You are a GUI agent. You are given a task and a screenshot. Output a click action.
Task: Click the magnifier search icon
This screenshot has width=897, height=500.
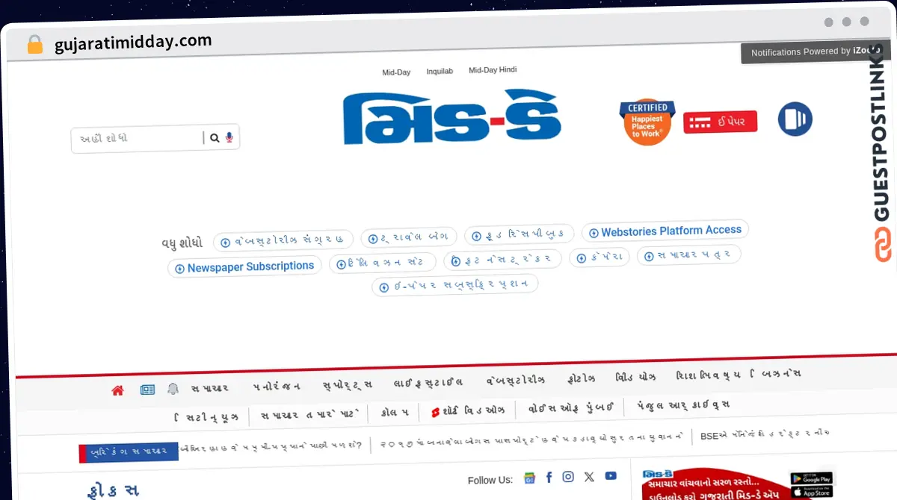215,138
